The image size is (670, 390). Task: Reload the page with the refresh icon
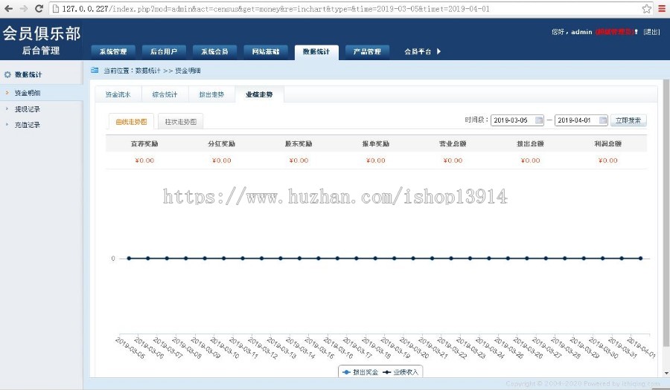(39, 8)
